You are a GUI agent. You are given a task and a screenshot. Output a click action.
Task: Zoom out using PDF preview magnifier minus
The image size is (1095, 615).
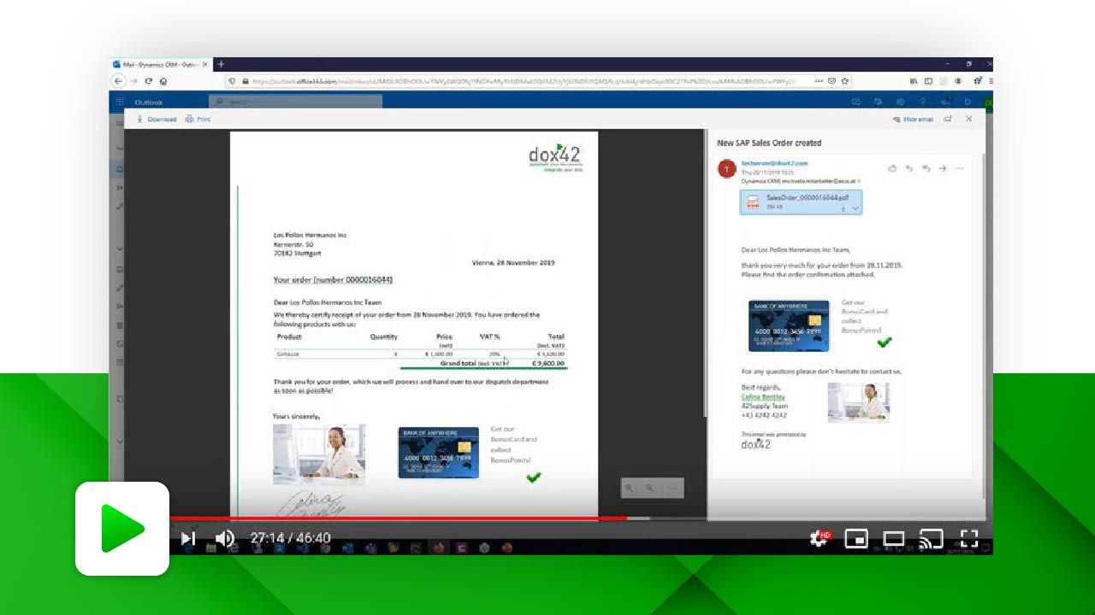pos(630,488)
